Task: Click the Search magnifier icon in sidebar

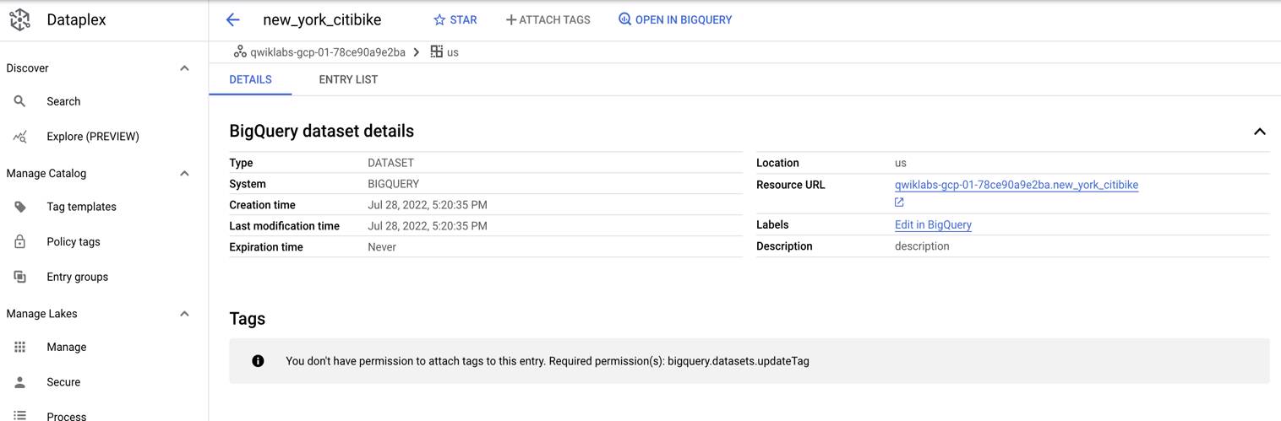Action: tap(20, 101)
